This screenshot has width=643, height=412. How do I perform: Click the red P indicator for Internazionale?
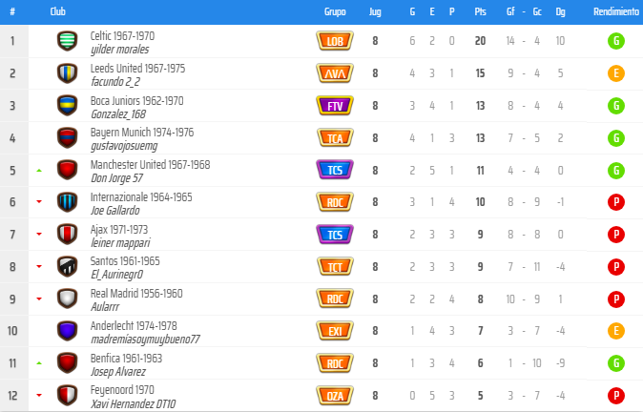click(616, 202)
